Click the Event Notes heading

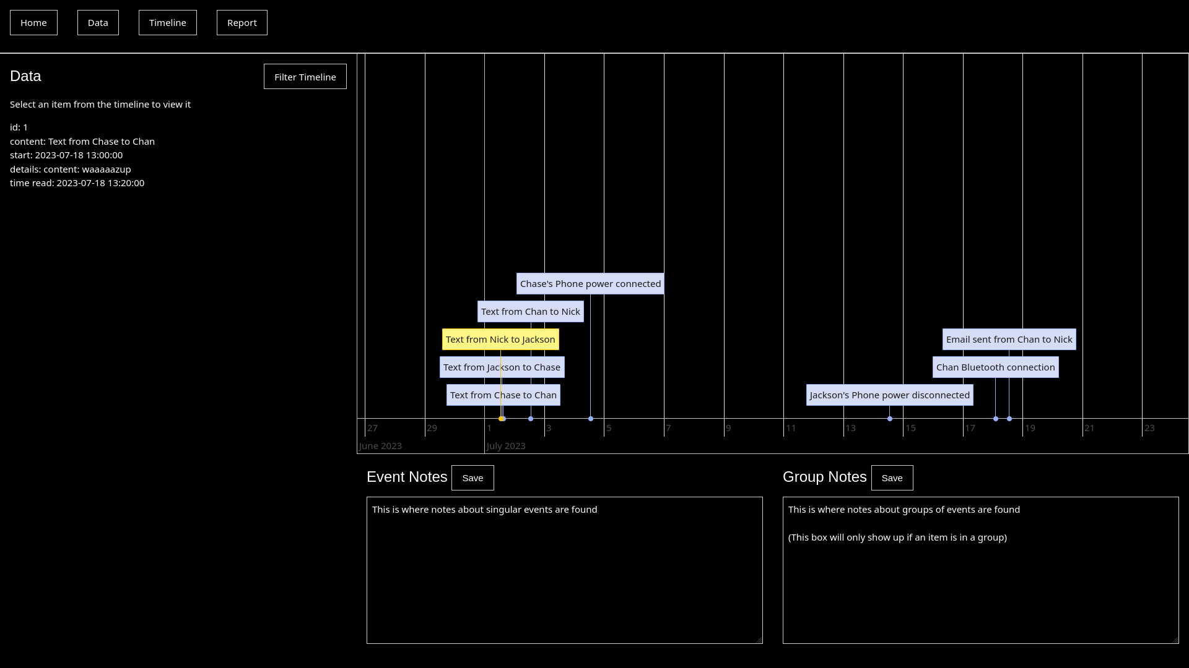coord(407,477)
